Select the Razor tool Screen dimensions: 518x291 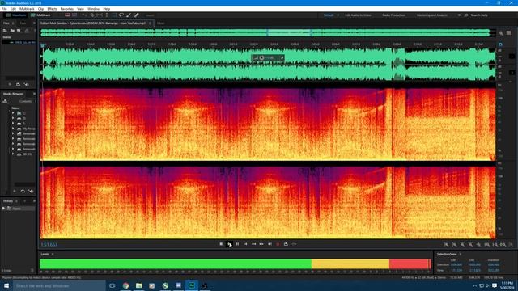(x=92, y=15)
